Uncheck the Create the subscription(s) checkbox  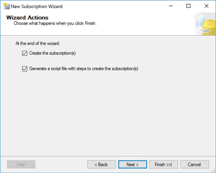tap(24, 53)
